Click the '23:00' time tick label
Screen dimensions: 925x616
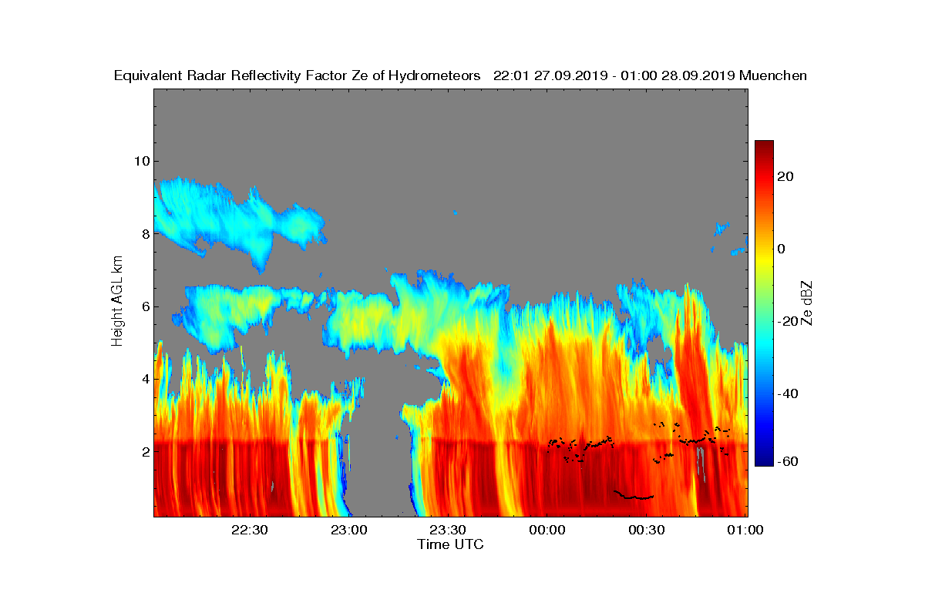(x=348, y=530)
